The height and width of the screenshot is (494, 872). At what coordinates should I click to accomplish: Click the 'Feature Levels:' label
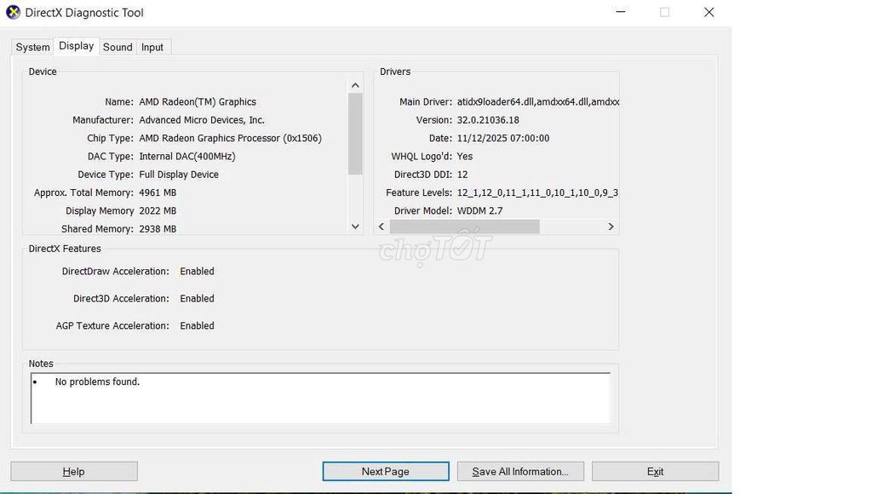[x=419, y=192]
